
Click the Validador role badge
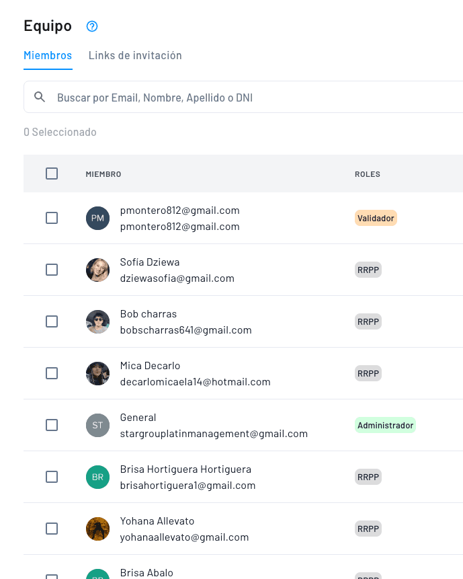click(376, 218)
